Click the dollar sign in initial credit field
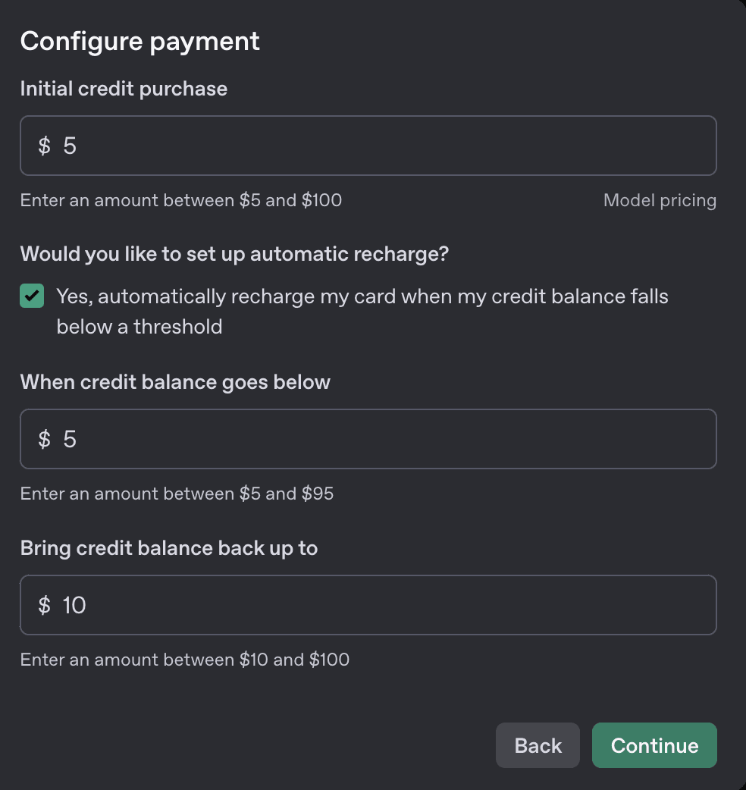This screenshot has width=746, height=790. (42, 145)
